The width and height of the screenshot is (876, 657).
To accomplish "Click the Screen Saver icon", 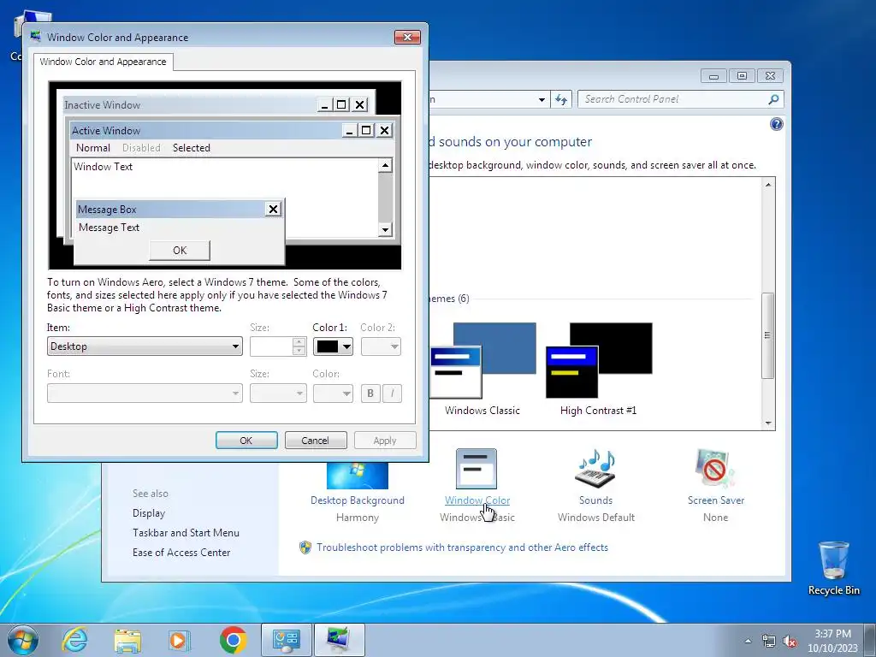I will pyautogui.click(x=715, y=468).
